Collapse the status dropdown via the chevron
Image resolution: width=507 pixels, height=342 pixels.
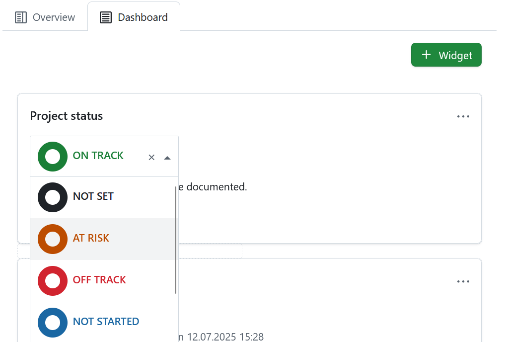coord(167,157)
